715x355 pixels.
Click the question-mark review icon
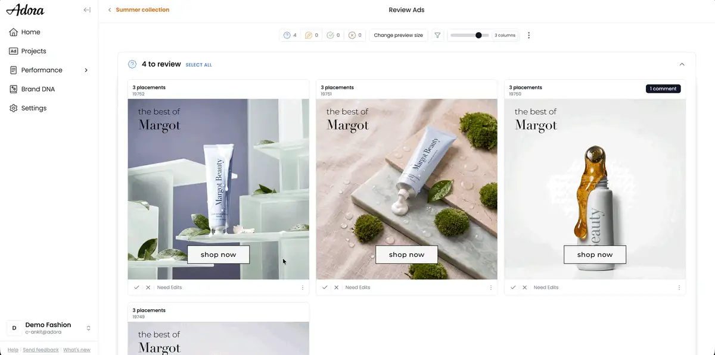tap(132, 64)
